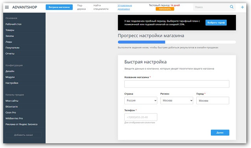Click the Основное section header

click(11, 18)
